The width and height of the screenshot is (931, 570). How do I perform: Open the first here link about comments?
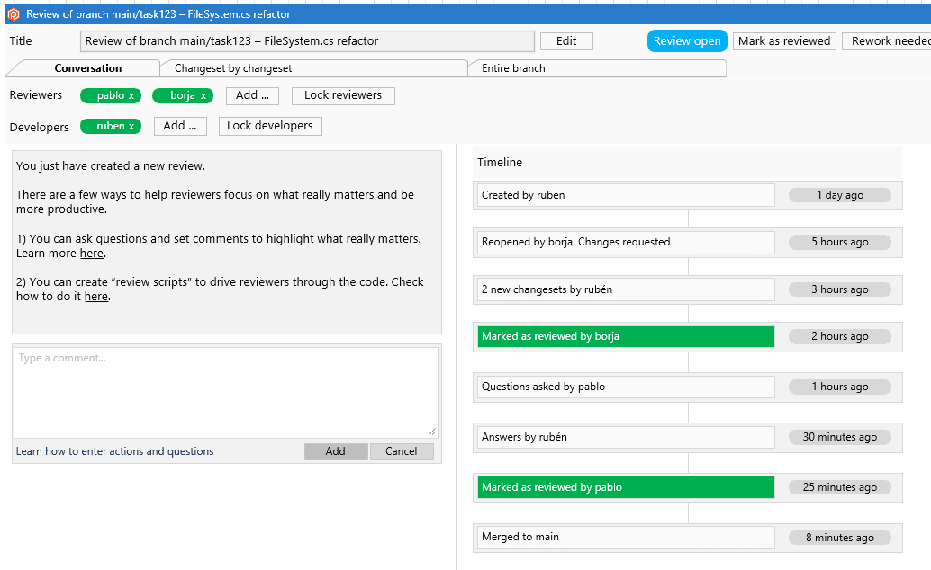[x=91, y=253]
